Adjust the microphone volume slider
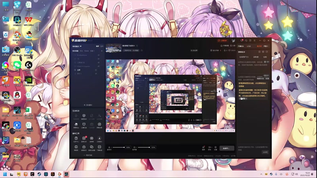The height and width of the screenshot is (178, 317). pyautogui.click(x=118, y=147)
